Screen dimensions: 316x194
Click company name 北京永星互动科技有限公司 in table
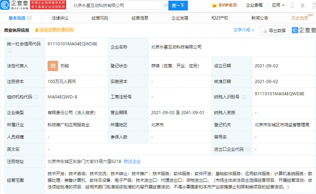(x=177, y=47)
